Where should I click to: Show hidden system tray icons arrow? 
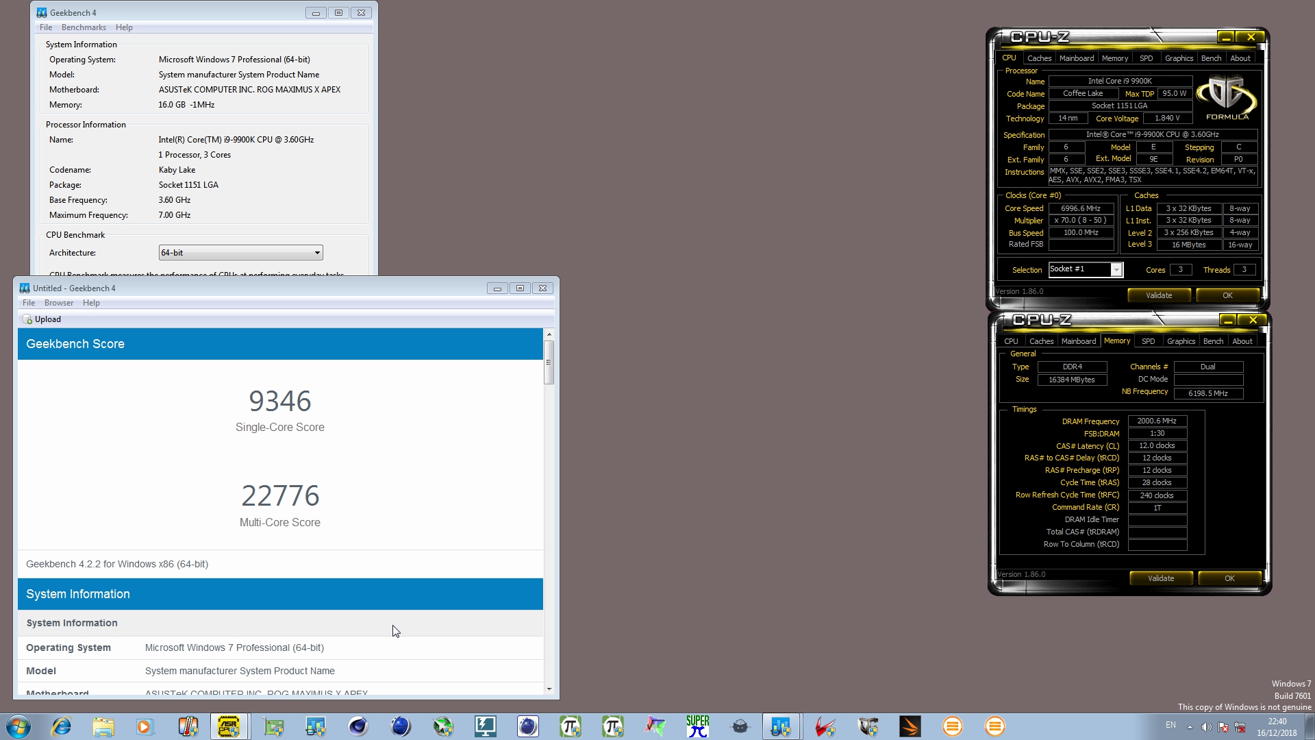(1190, 727)
